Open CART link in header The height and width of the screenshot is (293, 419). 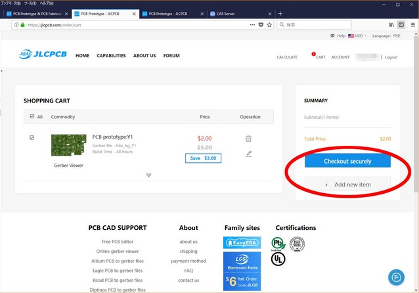coord(320,57)
